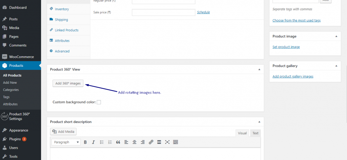Viewport: 347px width, 160px height.
Task: Insert a bulleted list
Action: 102,142
